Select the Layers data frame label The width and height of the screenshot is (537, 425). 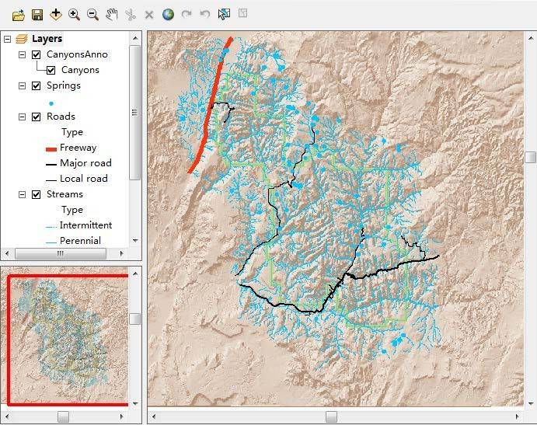[47, 39]
